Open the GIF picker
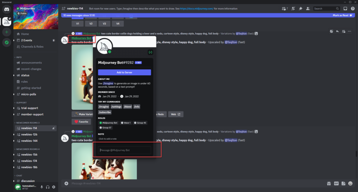This screenshot has height=192, width=358. coord(336,183)
